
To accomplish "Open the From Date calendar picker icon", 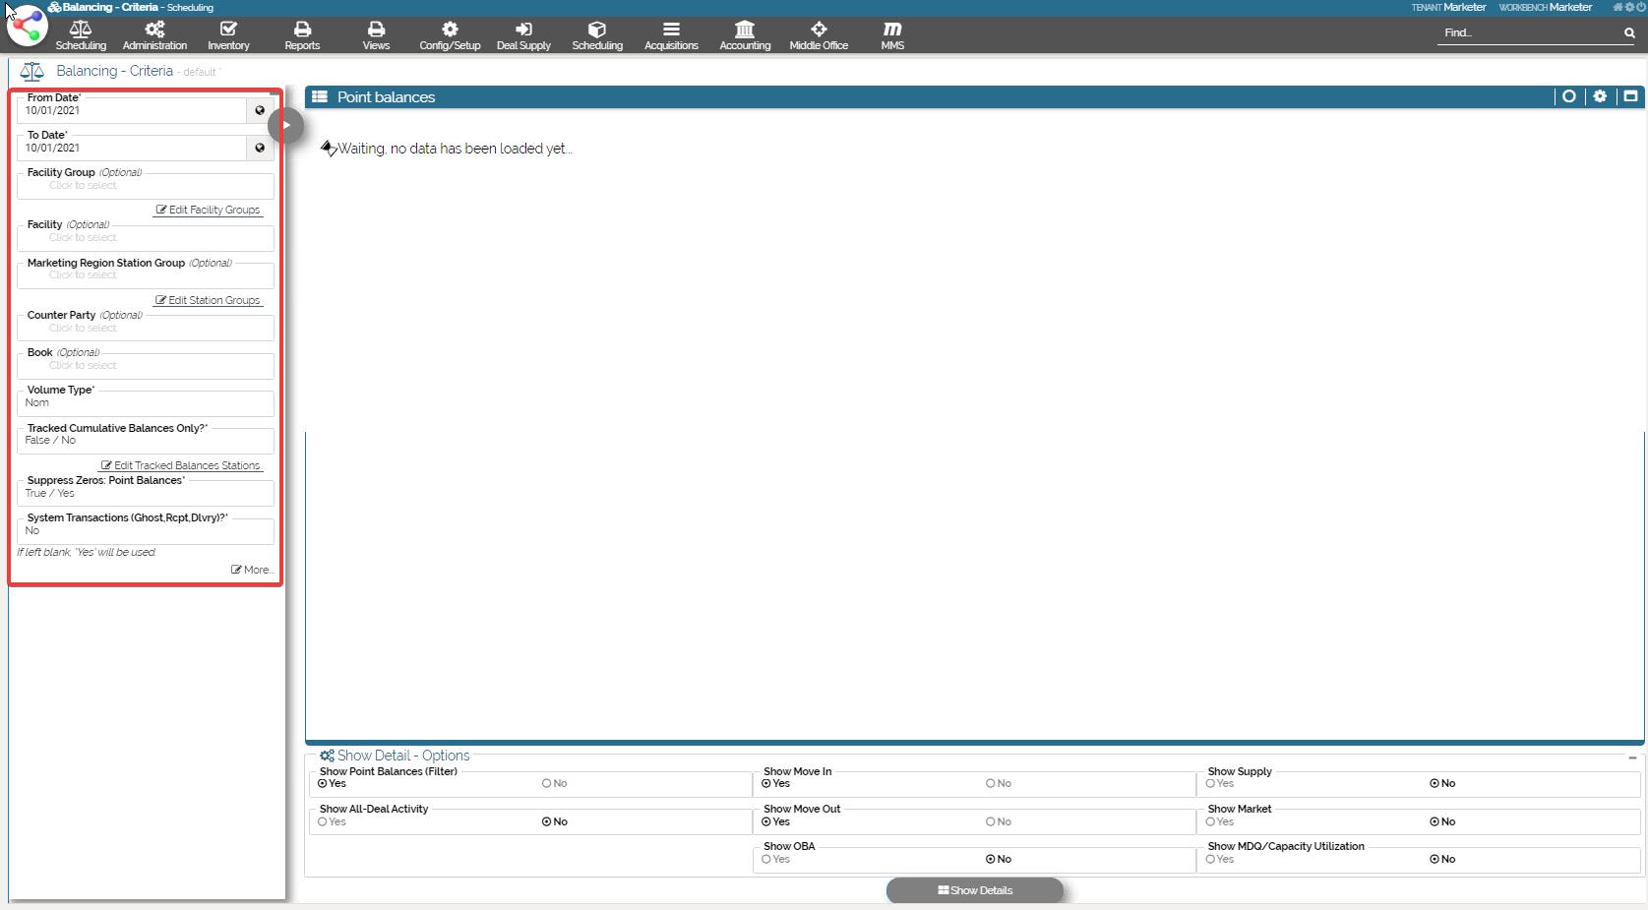I will tap(260, 110).
